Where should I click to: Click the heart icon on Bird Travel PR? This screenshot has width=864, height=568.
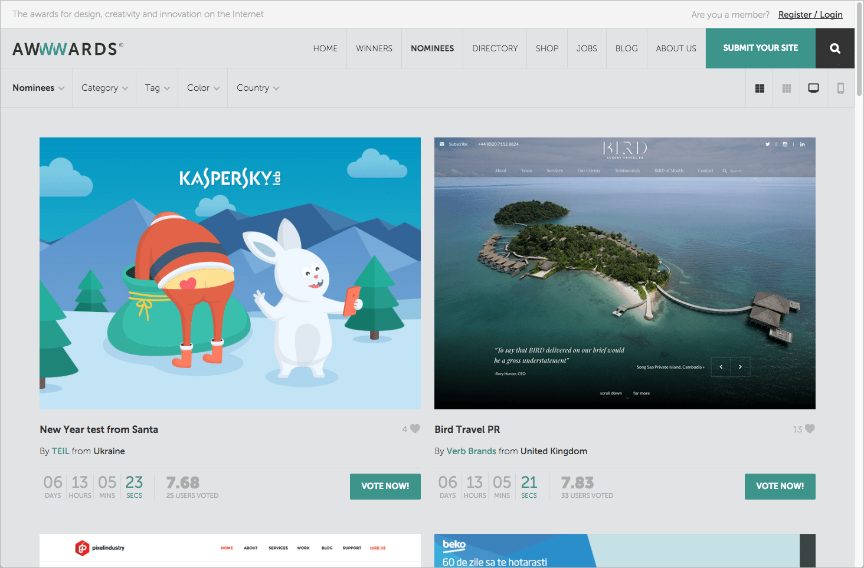tap(810, 429)
